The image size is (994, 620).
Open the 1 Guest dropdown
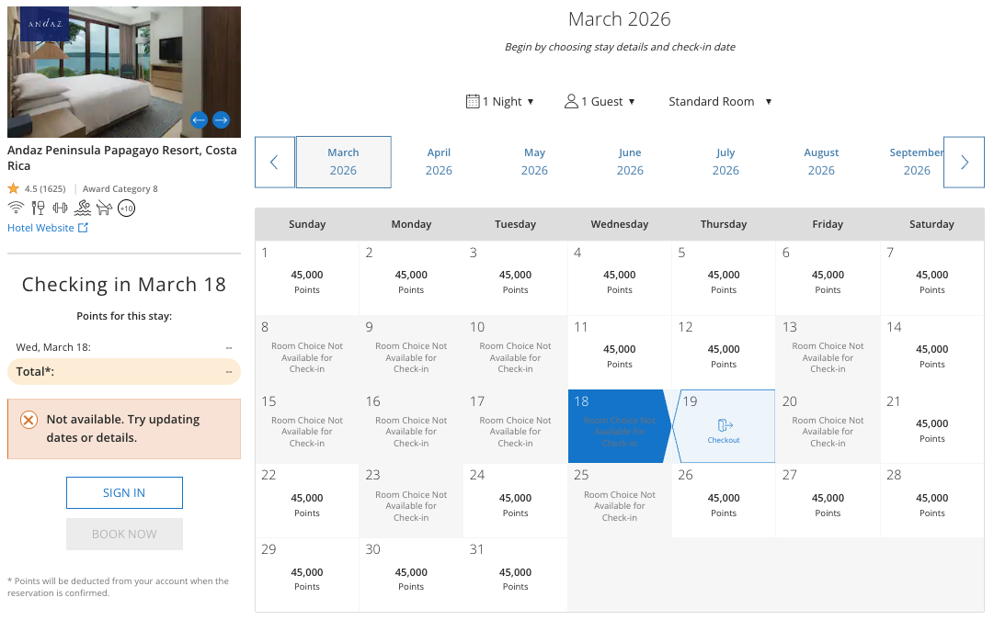(x=600, y=101)
